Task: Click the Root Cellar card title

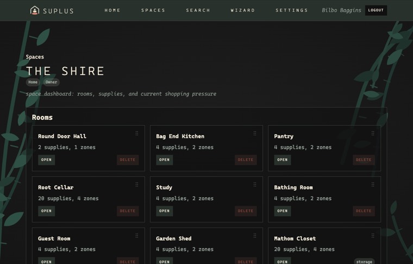Action: point(55,188)
